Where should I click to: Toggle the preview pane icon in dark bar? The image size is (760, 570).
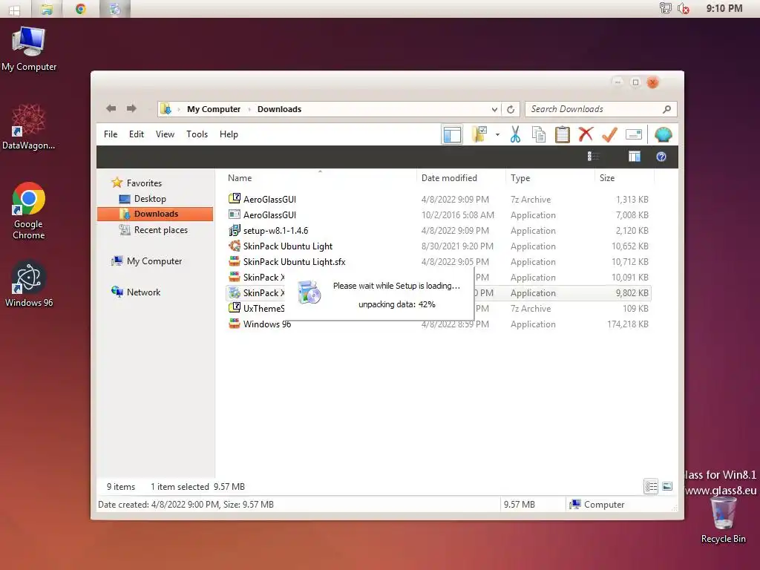click(x=634, y=157)
